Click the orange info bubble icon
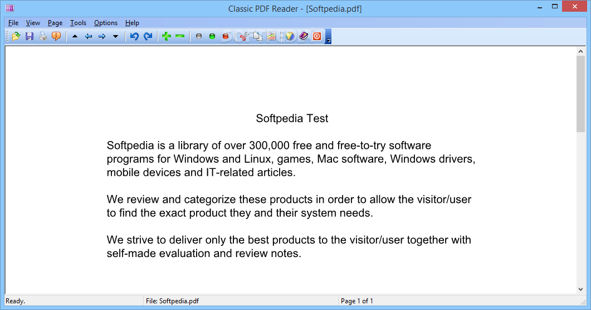591x310 pixels. pyautogui.click(x=56, y=36)
